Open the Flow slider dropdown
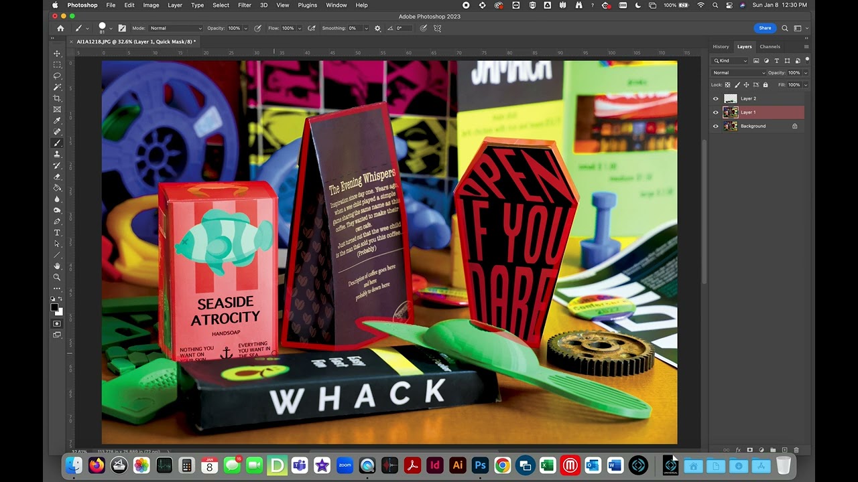This screenshot has height=482, width=858. [299, 28]
